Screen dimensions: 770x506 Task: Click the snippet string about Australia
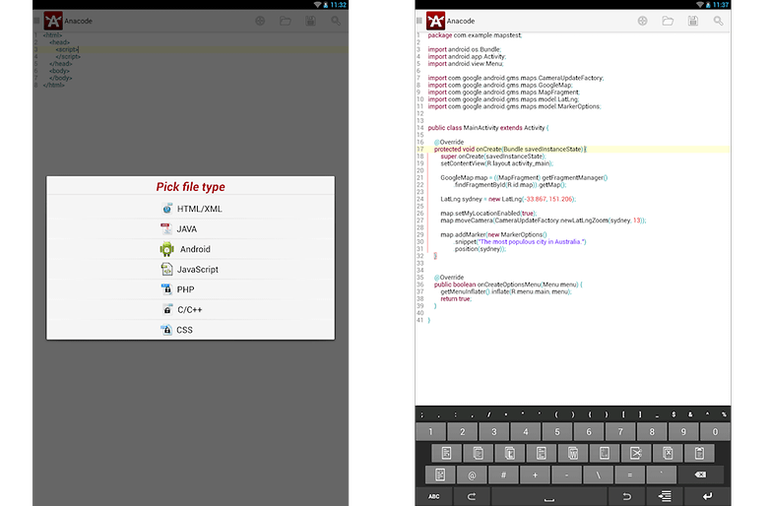pyautogui.click(x=532, y=241)
